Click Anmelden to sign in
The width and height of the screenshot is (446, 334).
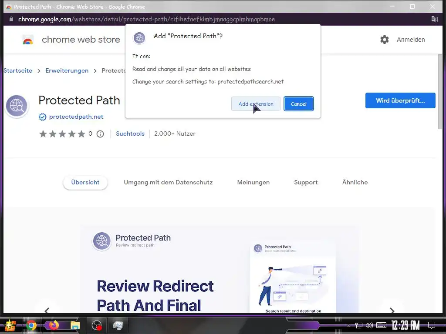[411, 40]
